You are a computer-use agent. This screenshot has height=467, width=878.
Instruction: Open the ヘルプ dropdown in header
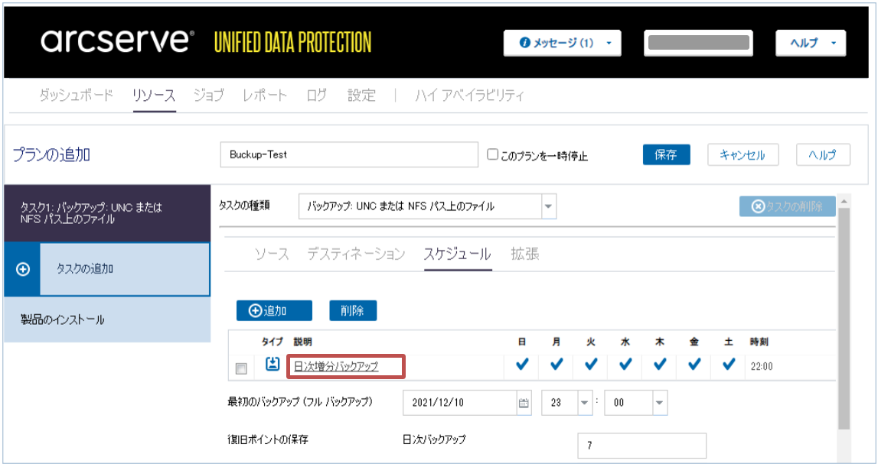coord(811,43)
